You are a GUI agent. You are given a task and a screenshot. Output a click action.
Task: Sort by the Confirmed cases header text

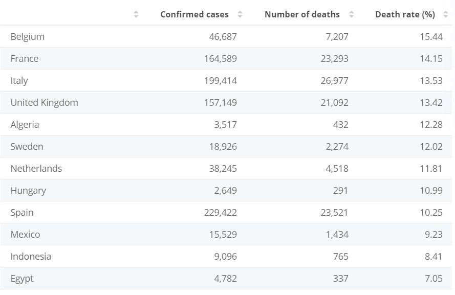coord(194,14)
